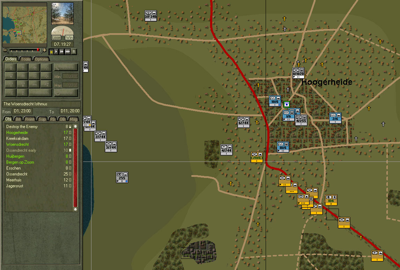Run the game at very fast speed

pos(68,52)
